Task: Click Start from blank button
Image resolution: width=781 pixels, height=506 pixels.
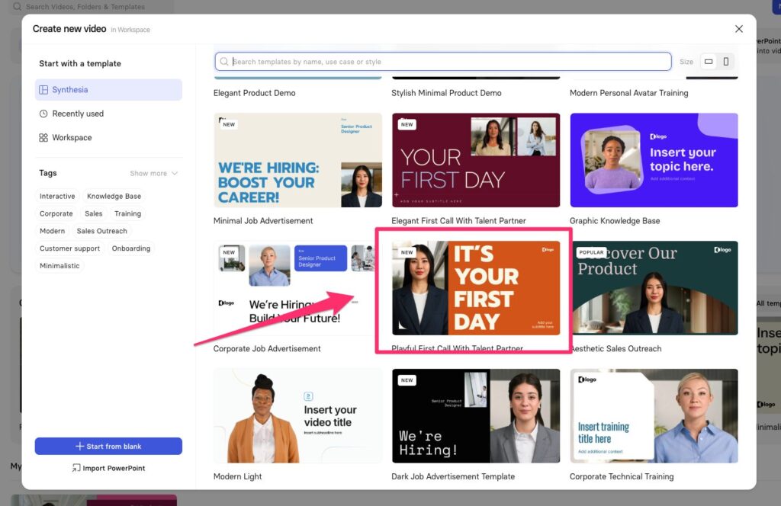Action: [108, 447]
